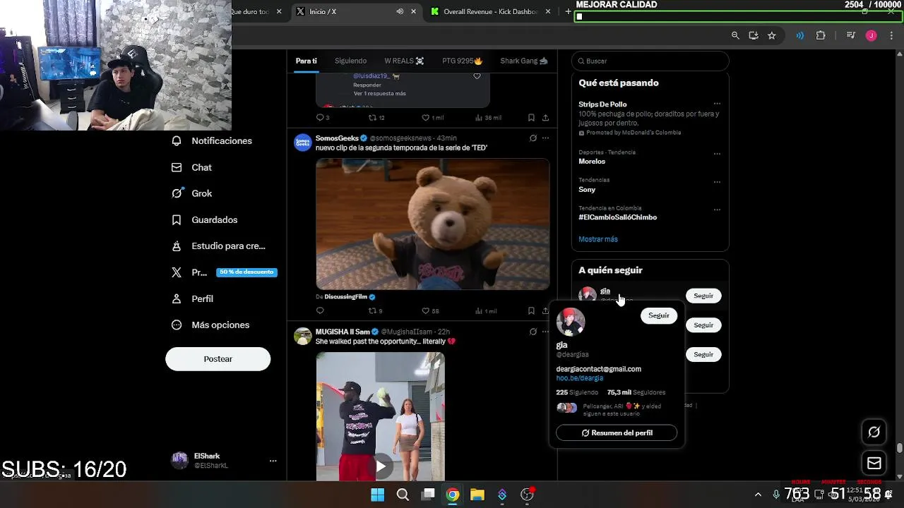Image resolution: width=904 pixels, height=508 pixels.
Task: Switch to the W REALS tab
Action: [404, 61]
